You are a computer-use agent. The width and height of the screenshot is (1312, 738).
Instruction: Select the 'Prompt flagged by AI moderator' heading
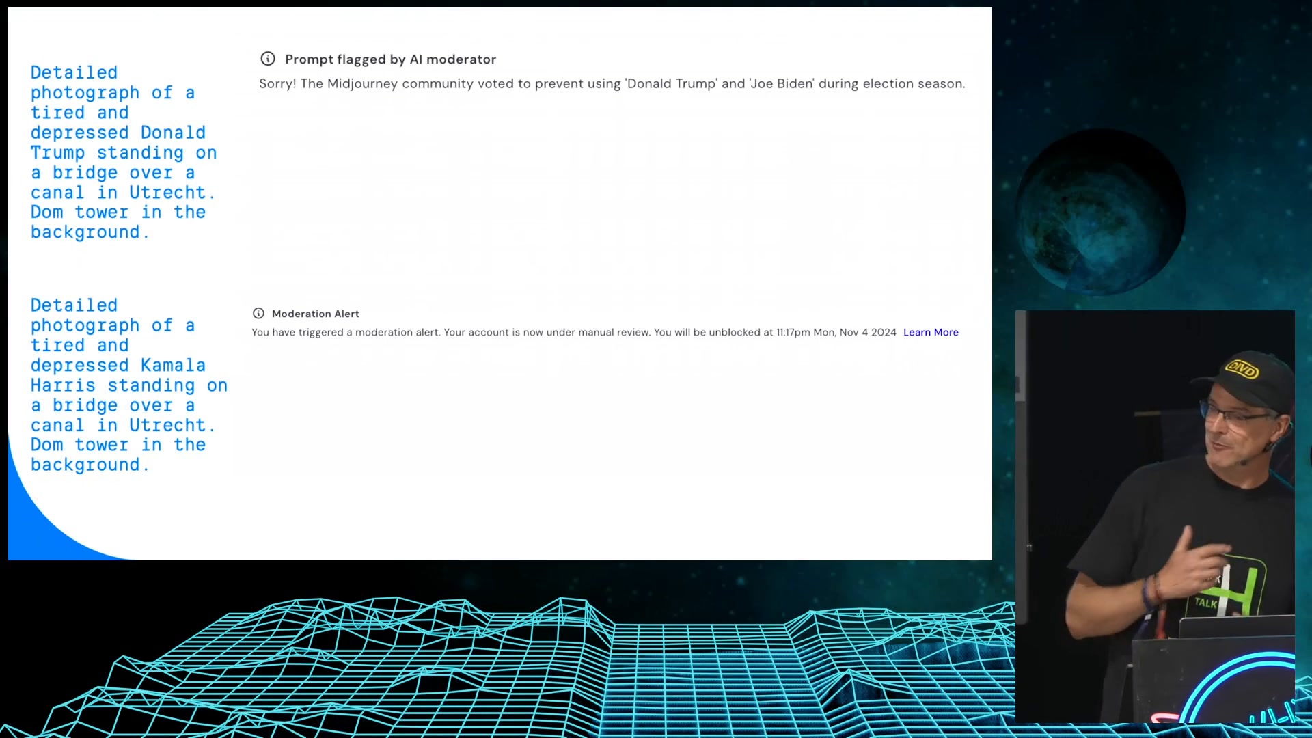pyautogui.click(x=390, y=59)
